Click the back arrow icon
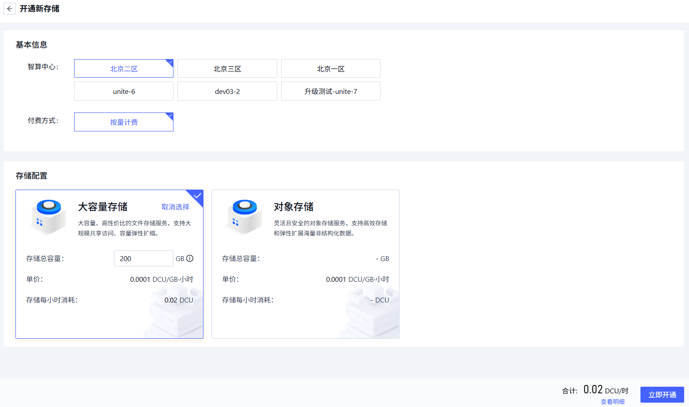 click(9, 9)
